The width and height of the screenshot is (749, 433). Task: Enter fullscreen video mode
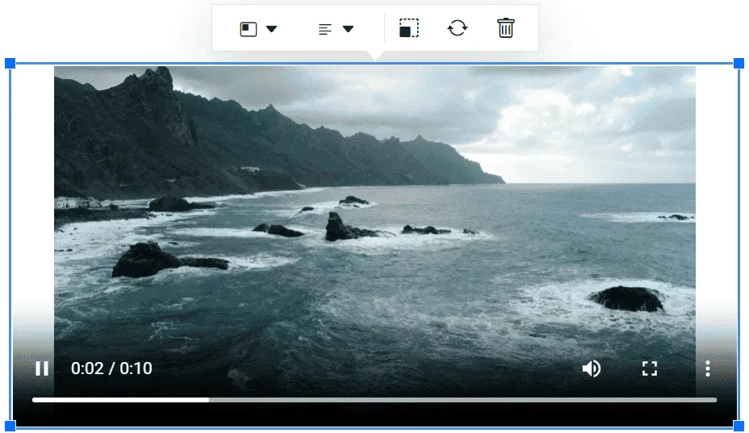(650, 368)
